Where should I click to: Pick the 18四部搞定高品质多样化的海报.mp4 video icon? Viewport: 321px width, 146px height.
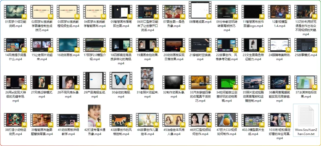[121, 45]
